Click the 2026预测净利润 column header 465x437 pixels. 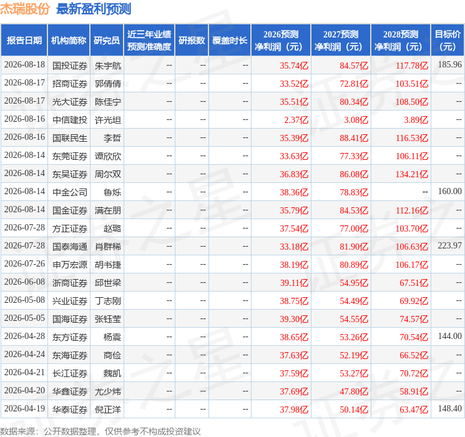[281, 41]
